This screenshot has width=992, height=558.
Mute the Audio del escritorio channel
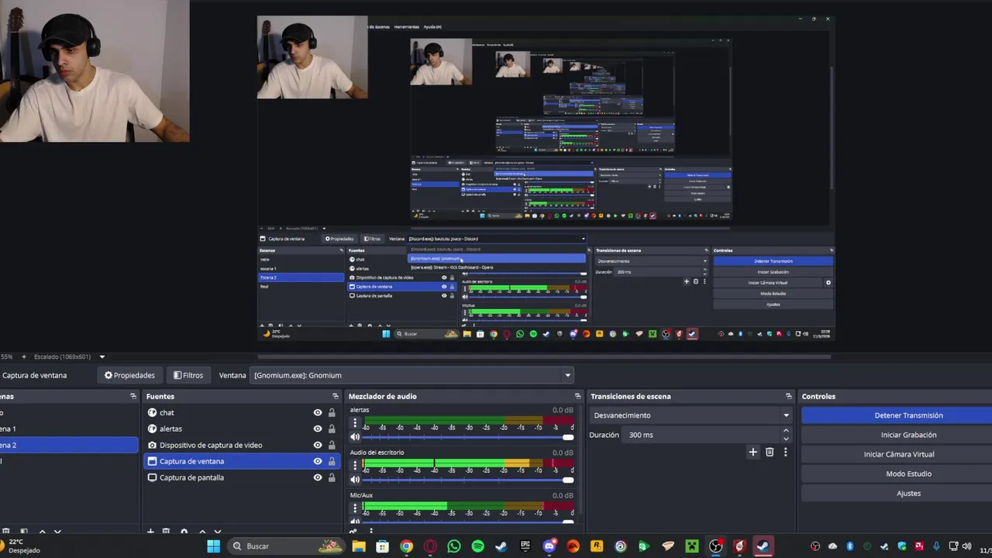[x=355, y=480]
